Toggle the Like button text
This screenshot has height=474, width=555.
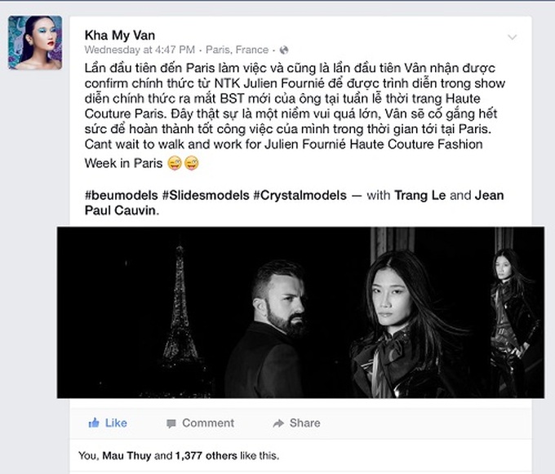point(116,423)
